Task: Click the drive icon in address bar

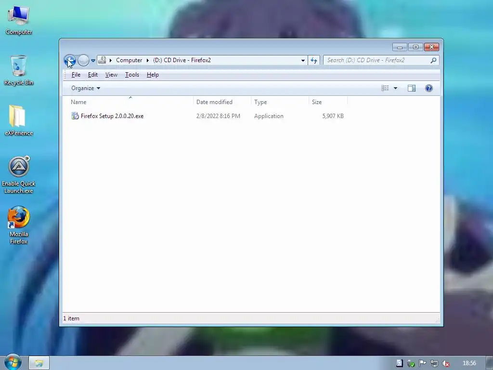Action: (x=102, y=60)
